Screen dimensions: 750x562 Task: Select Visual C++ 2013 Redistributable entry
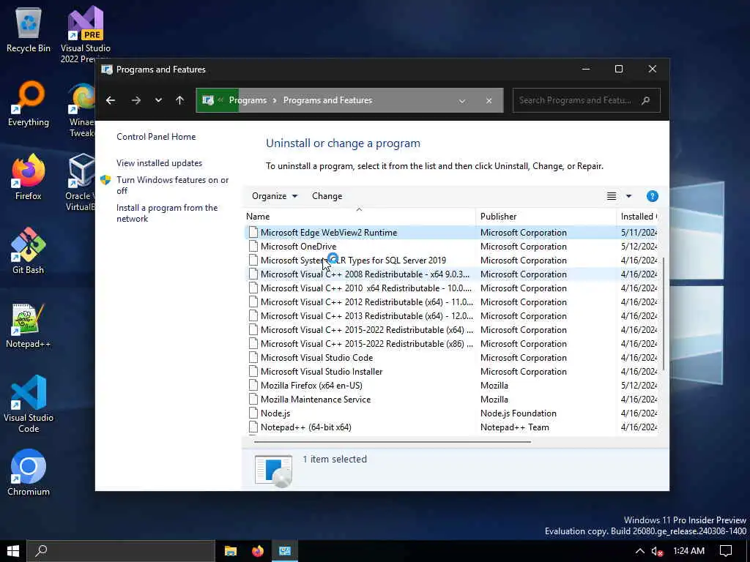point(451,316)
